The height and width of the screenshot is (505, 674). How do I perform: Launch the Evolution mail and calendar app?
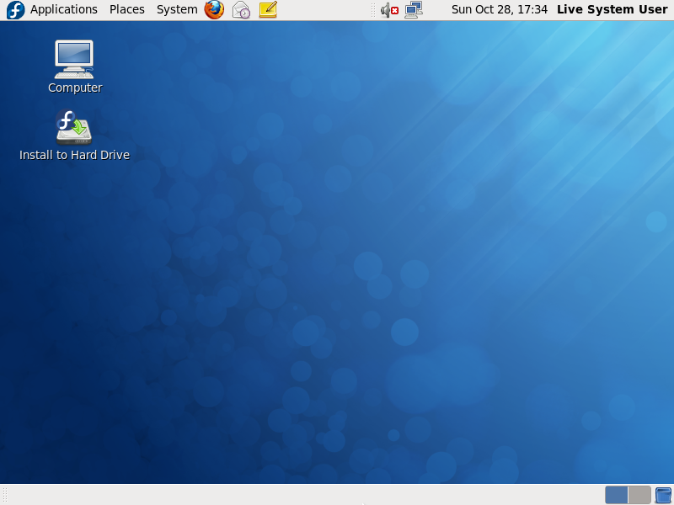pos(241,10)
